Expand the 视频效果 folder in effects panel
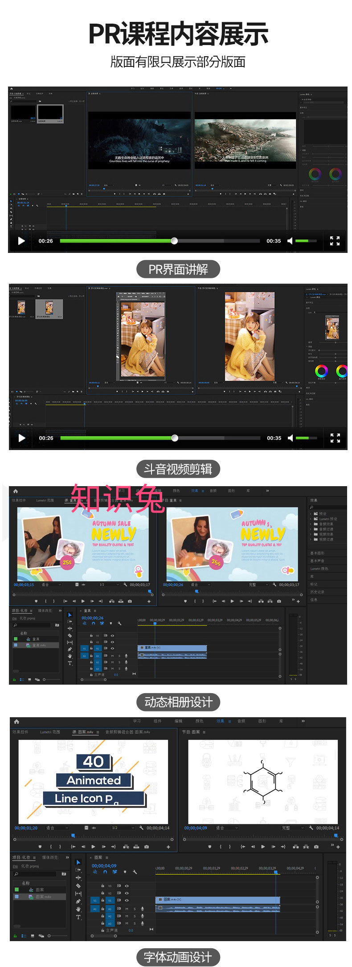This screenshot has width=352, height=967. (x=311, y=534)
